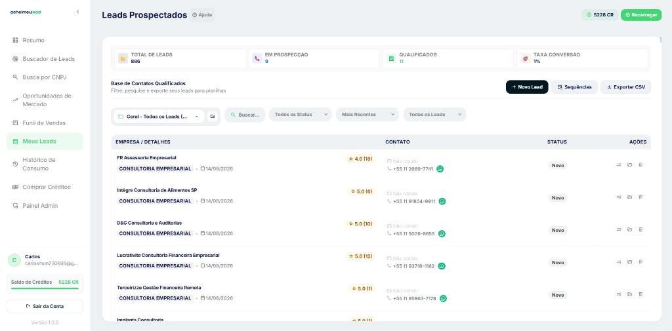Click the folder icon for Terceirizze Gestão row
Viewport: 672px width, 331px height.
pos(629,294)
